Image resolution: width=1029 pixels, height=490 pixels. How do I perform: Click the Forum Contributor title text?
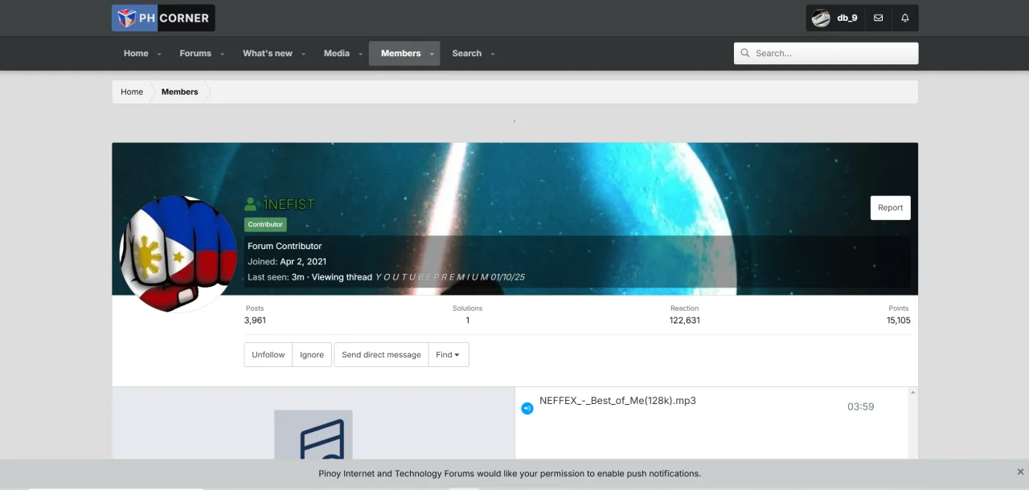click(285, 246)
